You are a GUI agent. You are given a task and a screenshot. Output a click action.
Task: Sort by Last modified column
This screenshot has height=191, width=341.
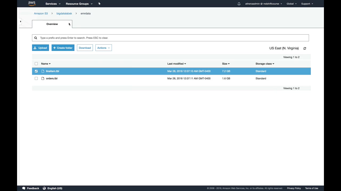[177, 64]
